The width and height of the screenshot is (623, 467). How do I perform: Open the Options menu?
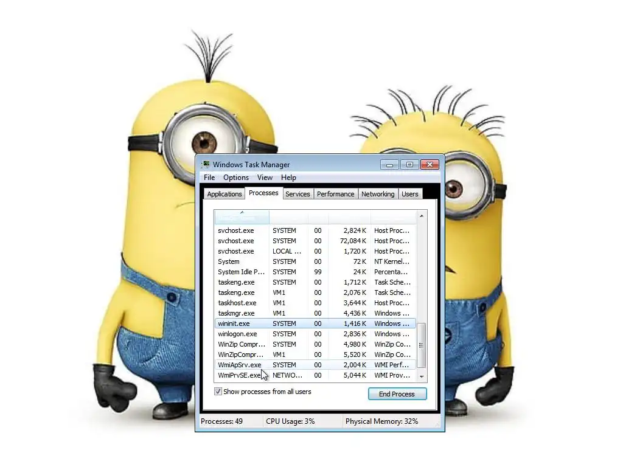click(236, 178)
